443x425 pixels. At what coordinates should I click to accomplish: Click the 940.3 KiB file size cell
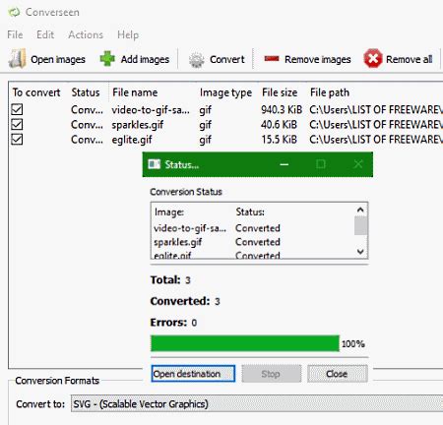point(282,109)
